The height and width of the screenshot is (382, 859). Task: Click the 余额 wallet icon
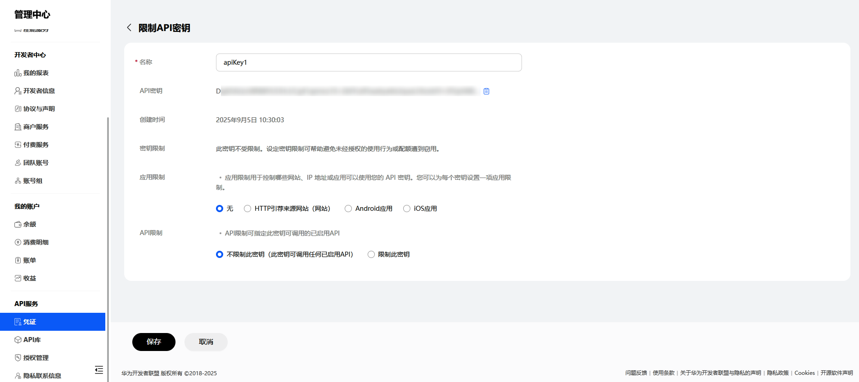click(18, 224)
